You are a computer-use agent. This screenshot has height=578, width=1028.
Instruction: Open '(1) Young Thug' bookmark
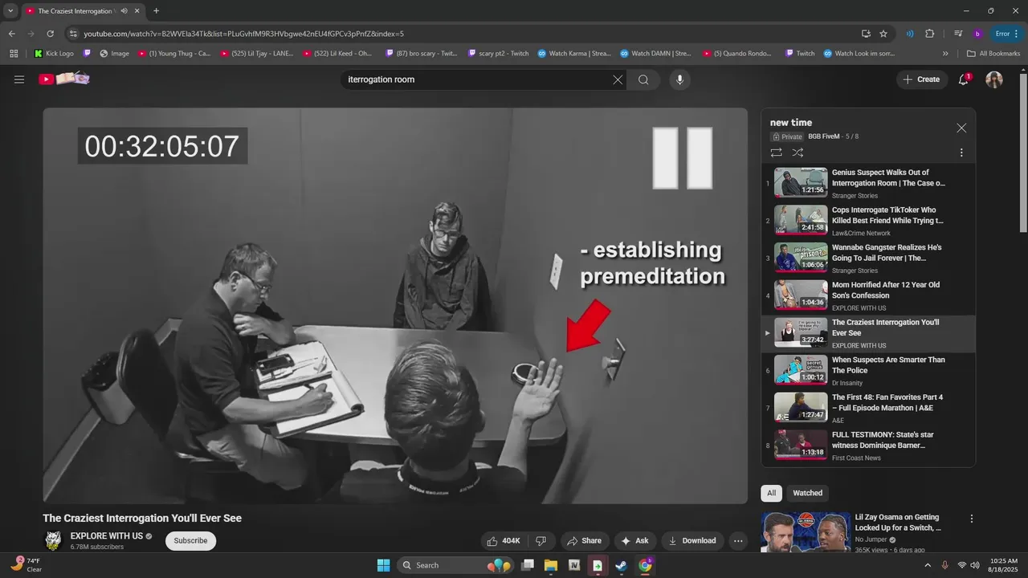tap(174, 54)
